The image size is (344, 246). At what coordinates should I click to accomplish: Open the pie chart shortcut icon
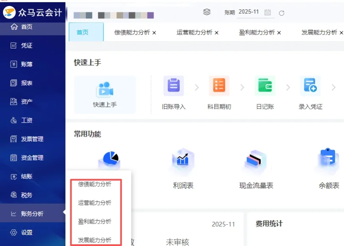tap(109, 159)
